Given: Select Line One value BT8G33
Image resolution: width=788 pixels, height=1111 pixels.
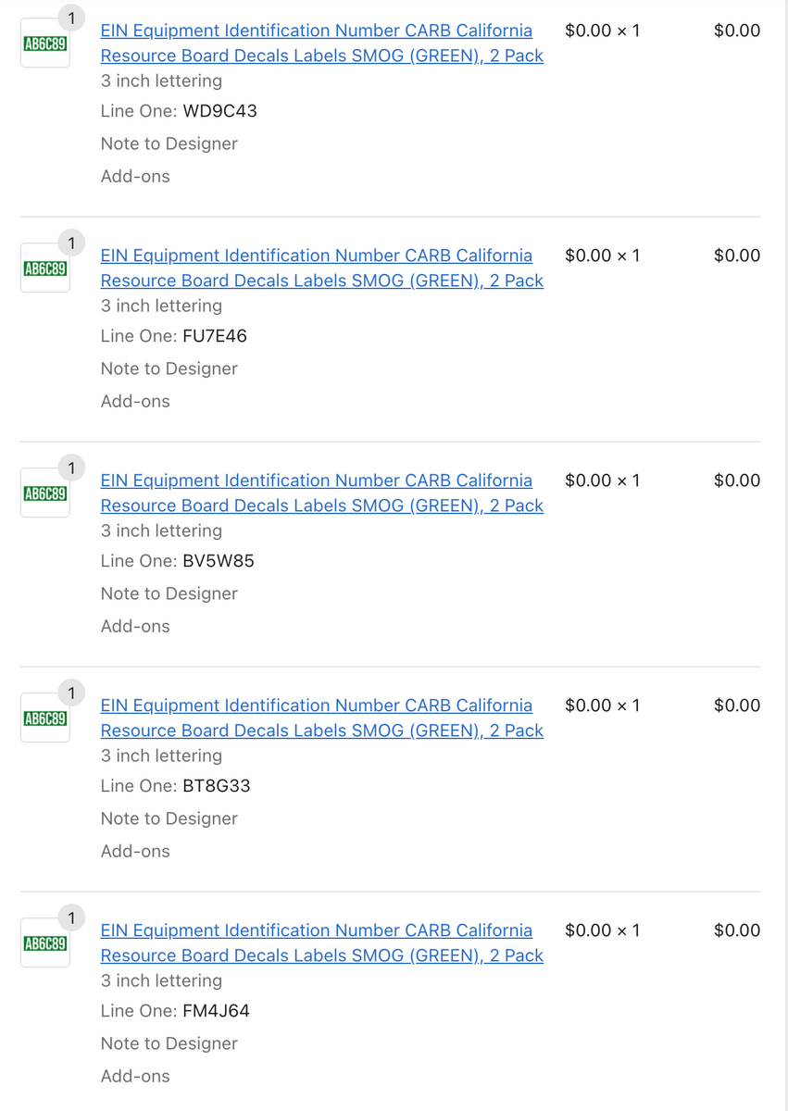Looking at the screenshot, I should (x=217, y=786).
